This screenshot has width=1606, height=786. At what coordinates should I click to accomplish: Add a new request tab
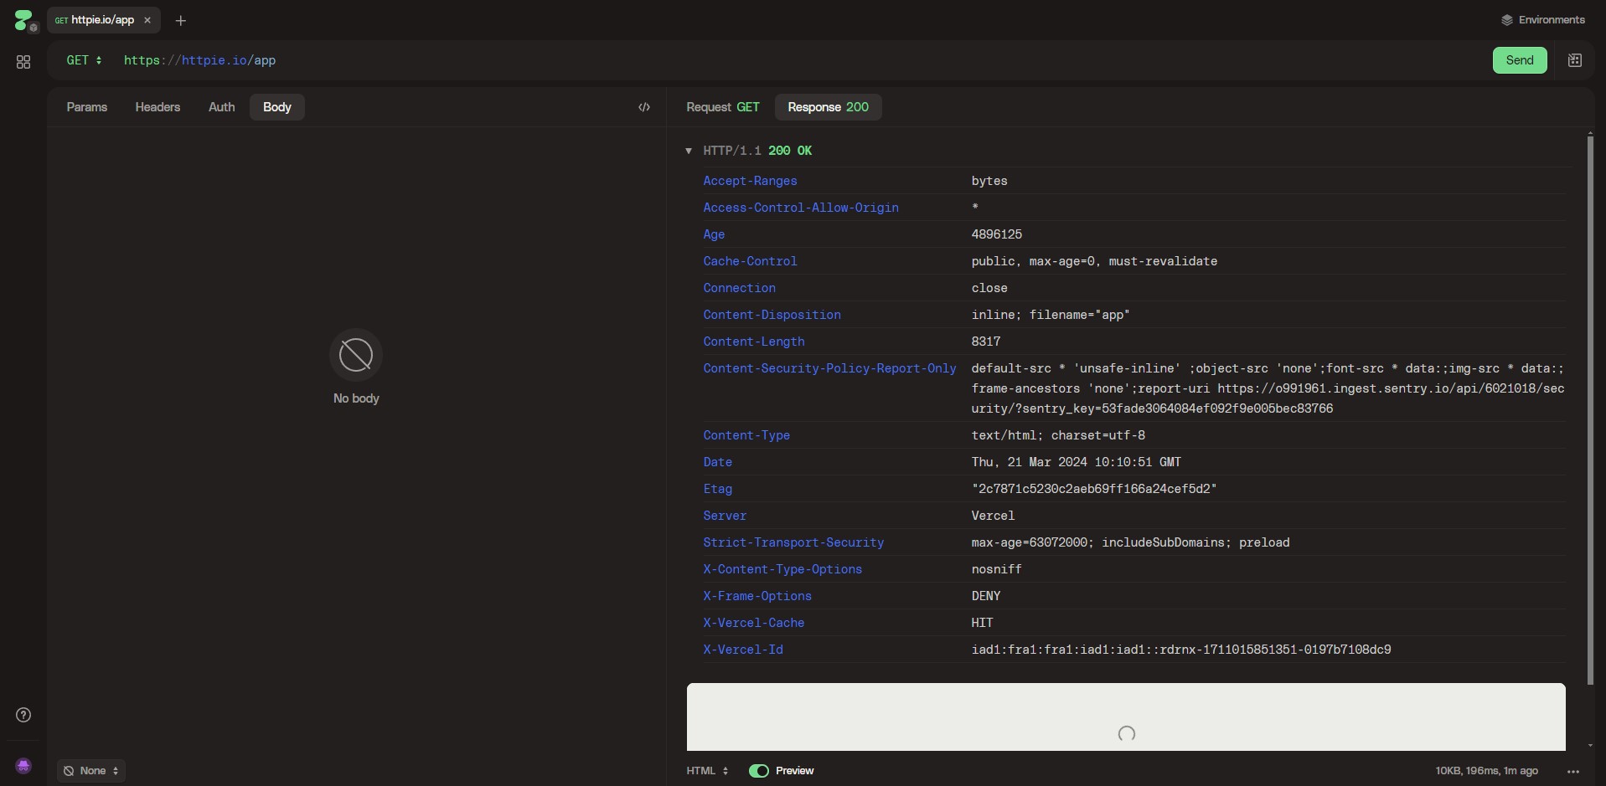pos(180,20)
